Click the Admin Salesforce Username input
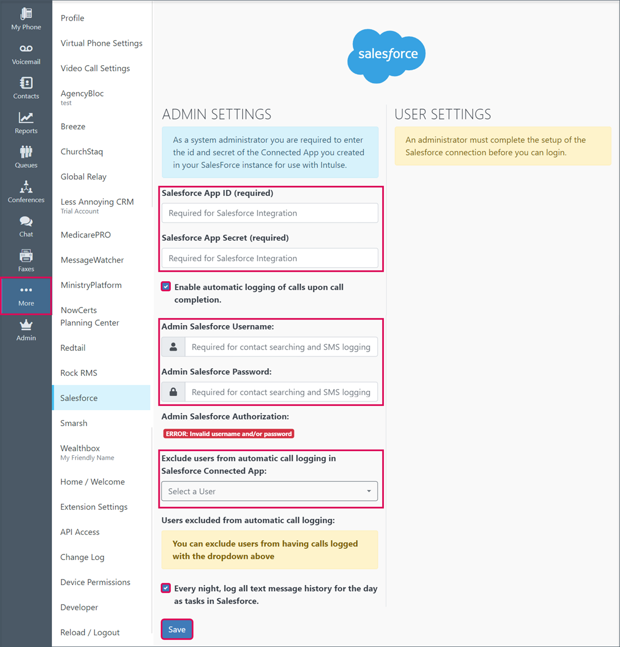620x647 pixels. (281, 347)
